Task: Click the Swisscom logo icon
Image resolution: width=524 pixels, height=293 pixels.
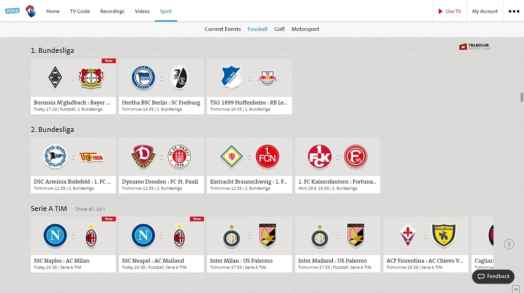Action: pyautogui.click(x=30, y=11)
